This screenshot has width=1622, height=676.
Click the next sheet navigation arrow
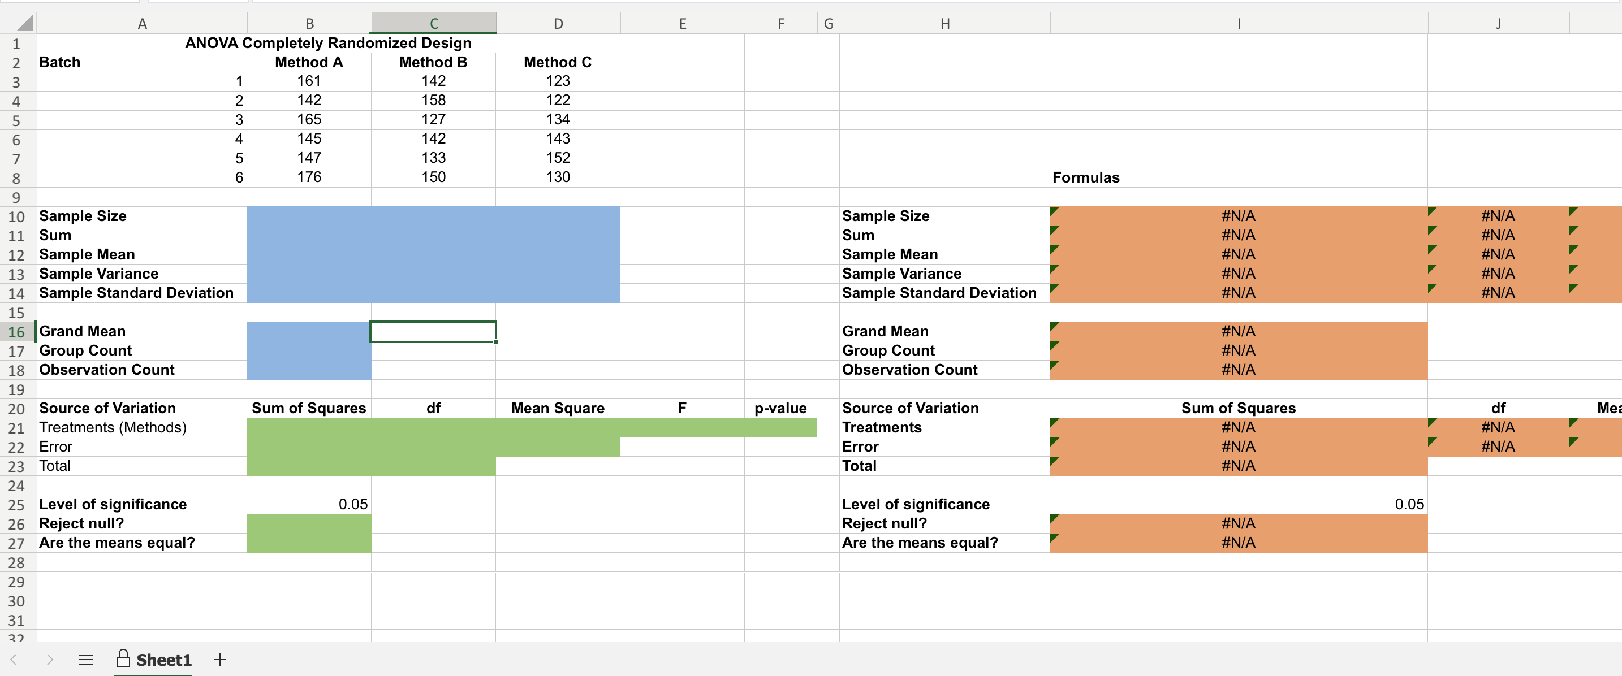pyautogui.click(x=50, y=660)
